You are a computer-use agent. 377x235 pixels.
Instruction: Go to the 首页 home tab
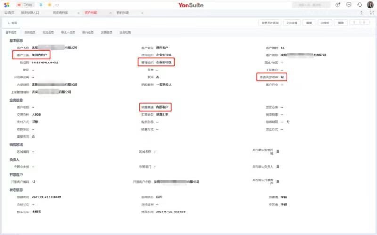point(9,13)
